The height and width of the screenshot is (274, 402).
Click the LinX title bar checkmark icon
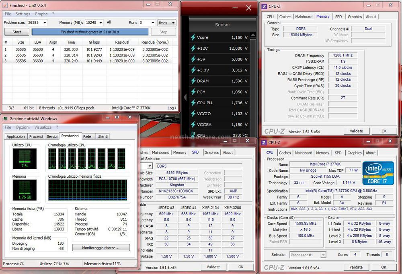5,5
